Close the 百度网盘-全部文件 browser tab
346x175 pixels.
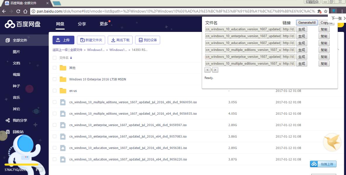point(48,3)
